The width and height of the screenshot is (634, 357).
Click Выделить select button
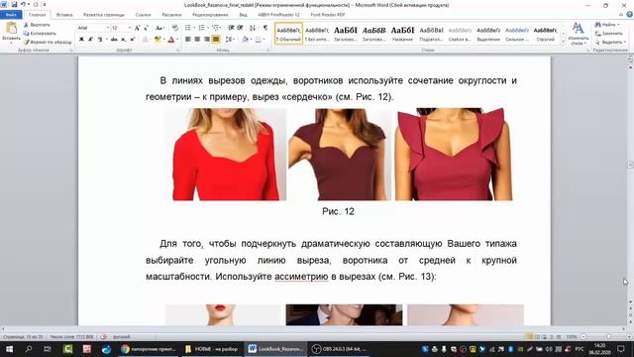click(610, 42)
